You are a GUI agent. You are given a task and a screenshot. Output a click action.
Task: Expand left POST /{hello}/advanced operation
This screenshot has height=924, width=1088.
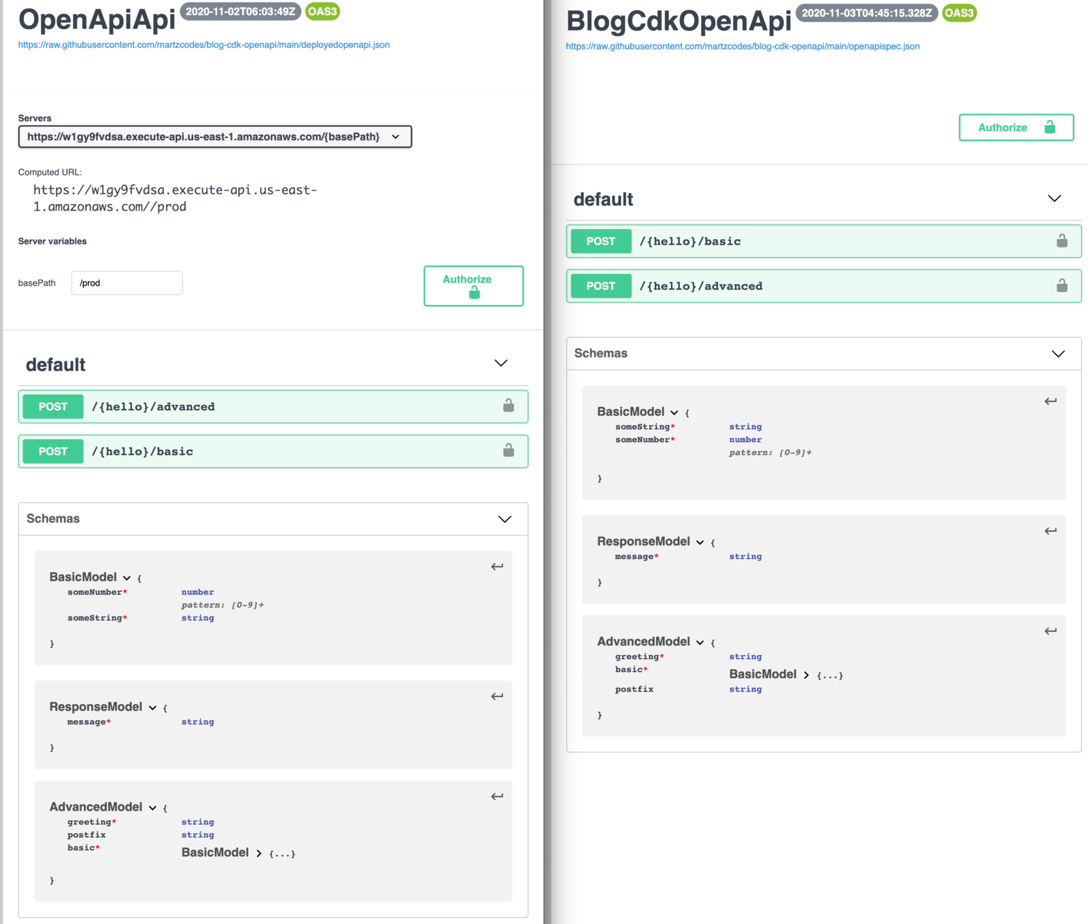click(273, 406)
